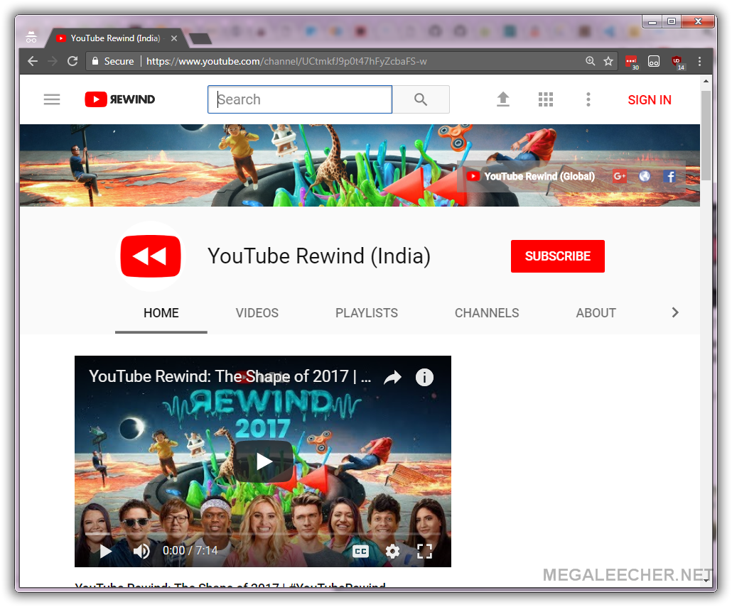732x607 pixels.
Task: Go back with browser back arrow
Action: (x=33, y=61)
